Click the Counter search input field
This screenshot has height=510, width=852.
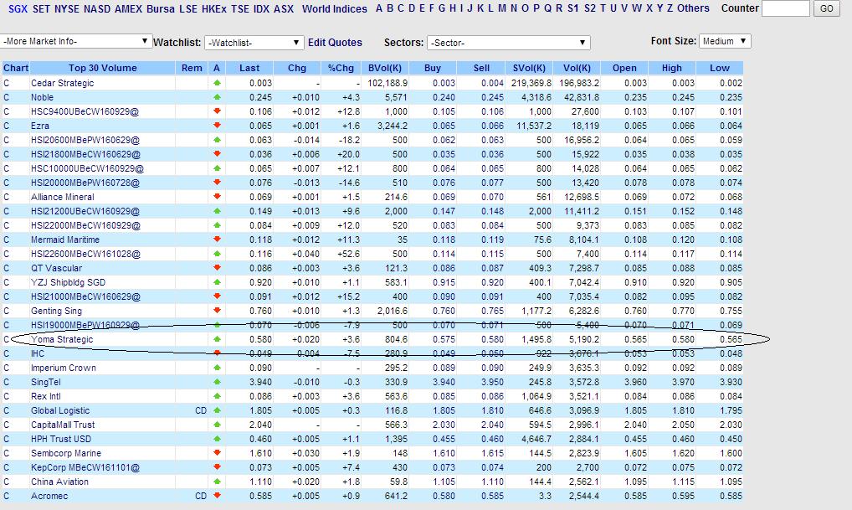pyautogui.click(x=786, y=8)
